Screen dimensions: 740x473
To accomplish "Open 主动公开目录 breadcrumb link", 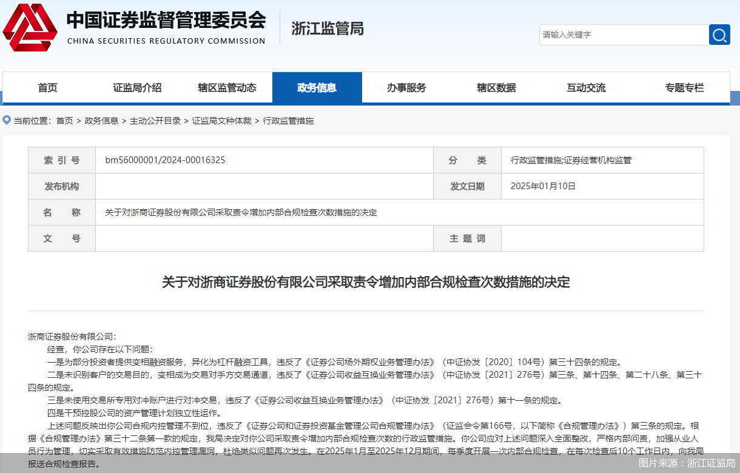I will 155,121.
